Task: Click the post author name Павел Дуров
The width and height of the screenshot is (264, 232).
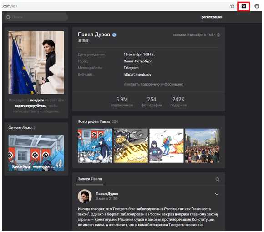Action: coord(107,194)
